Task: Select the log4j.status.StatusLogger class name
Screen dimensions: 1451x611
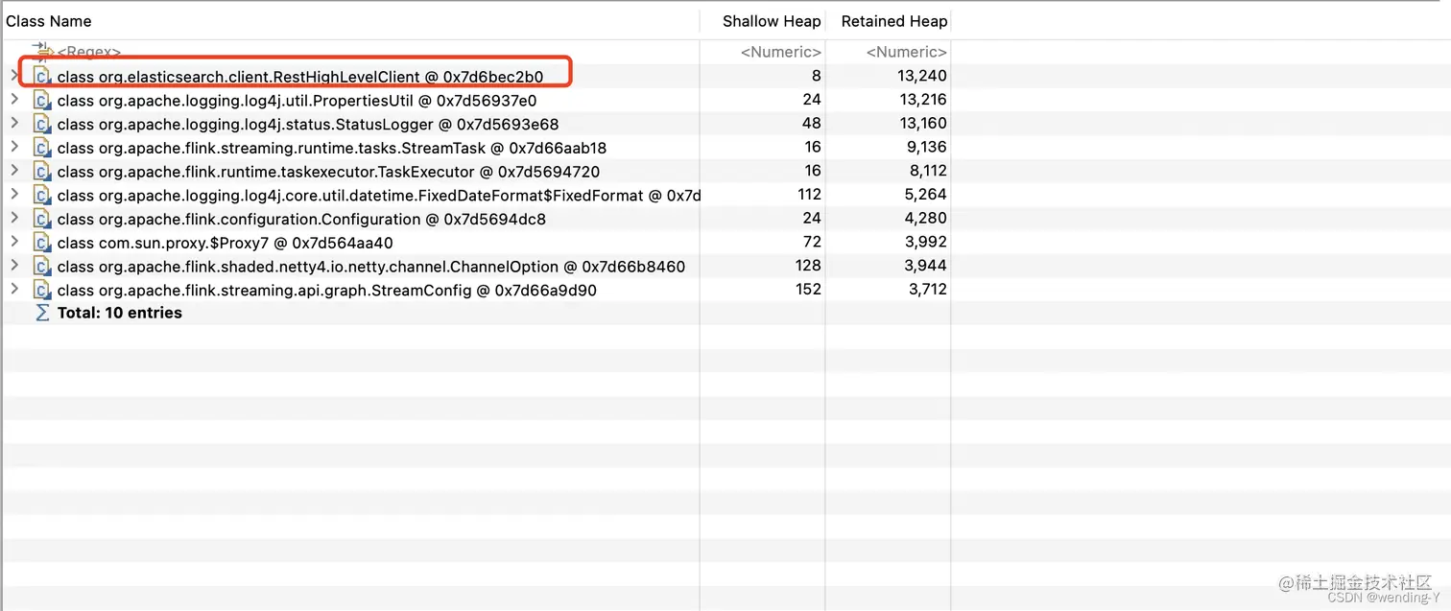Action: (308, 124)
